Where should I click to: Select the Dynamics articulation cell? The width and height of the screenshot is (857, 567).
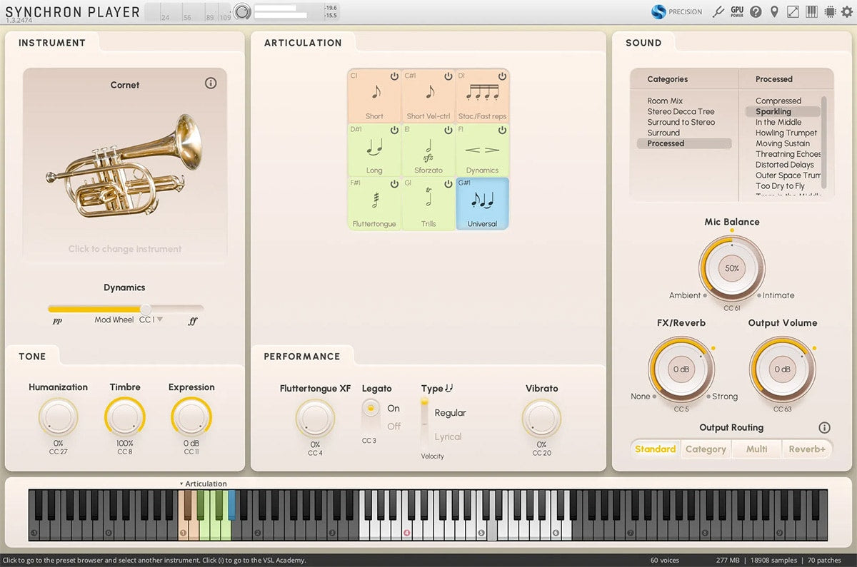(x=483, y=150)
